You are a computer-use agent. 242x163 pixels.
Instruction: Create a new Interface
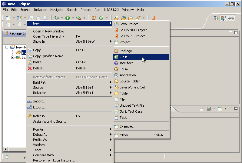pos(141,63)
